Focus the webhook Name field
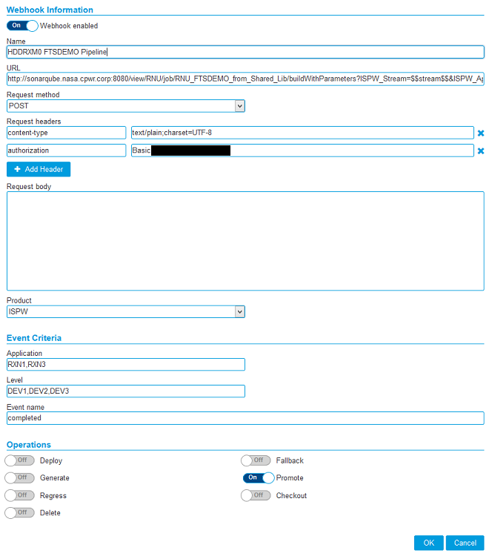 (x=245, y=52)
